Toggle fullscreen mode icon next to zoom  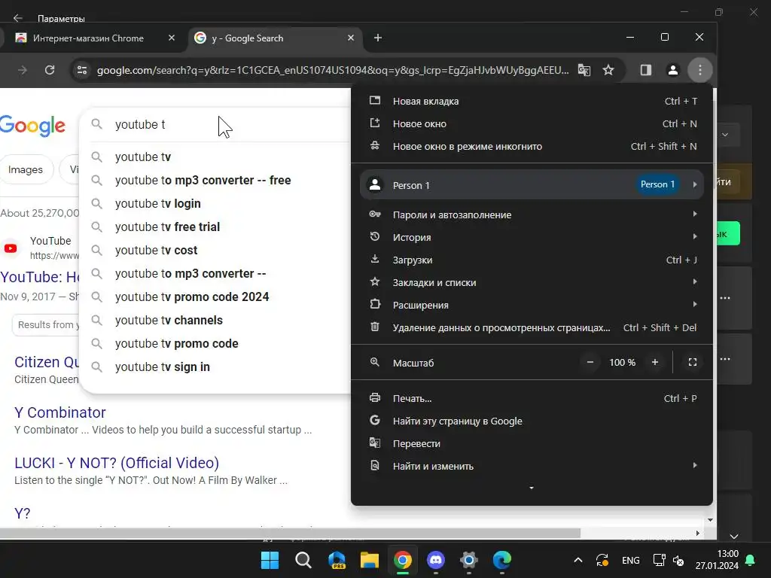693,362
